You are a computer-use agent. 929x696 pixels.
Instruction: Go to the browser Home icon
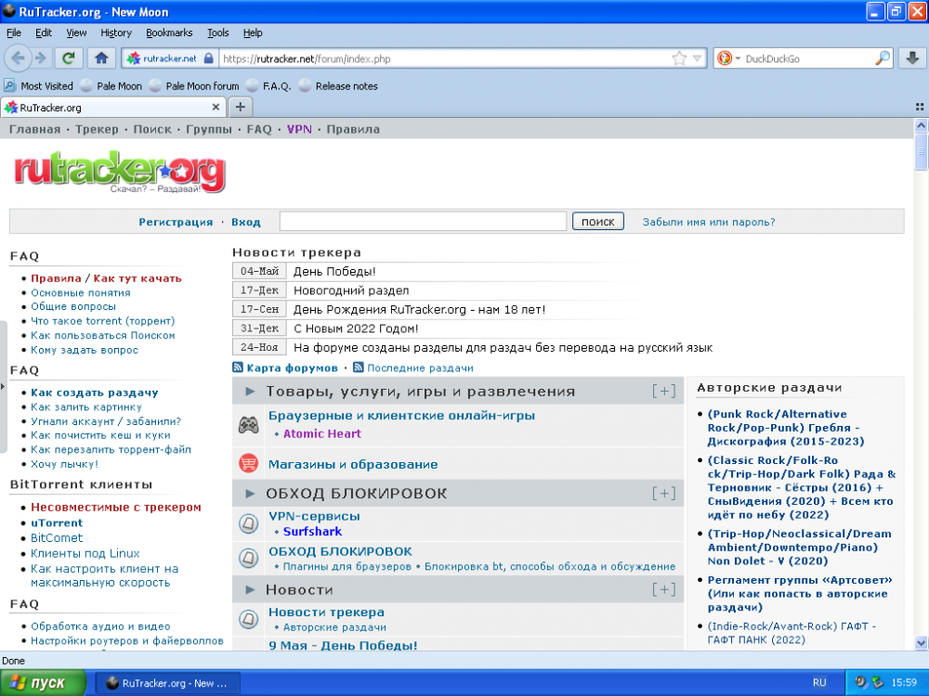tap(101, 58)
